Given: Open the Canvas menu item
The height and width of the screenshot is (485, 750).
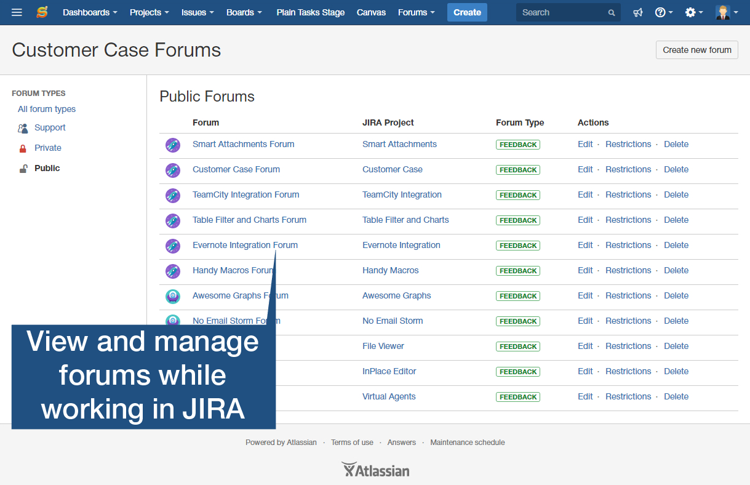Looking at the screenshot, I should point(372,12).
